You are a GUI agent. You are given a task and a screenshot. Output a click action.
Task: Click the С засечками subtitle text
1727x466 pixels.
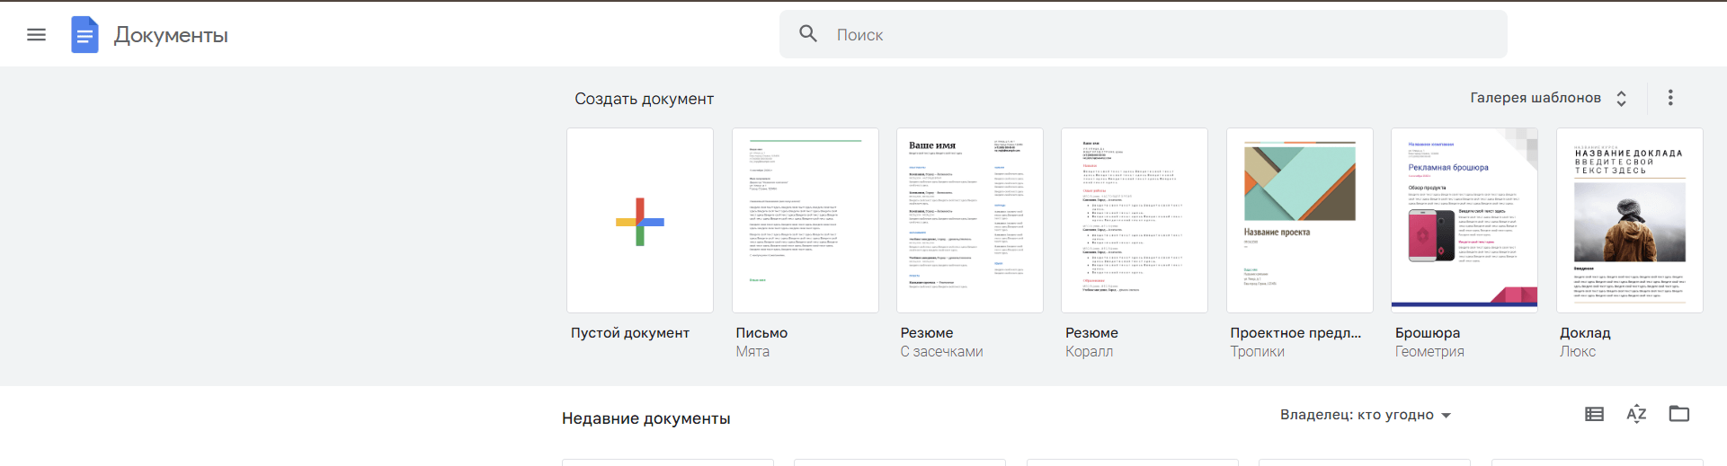point(942,352)
